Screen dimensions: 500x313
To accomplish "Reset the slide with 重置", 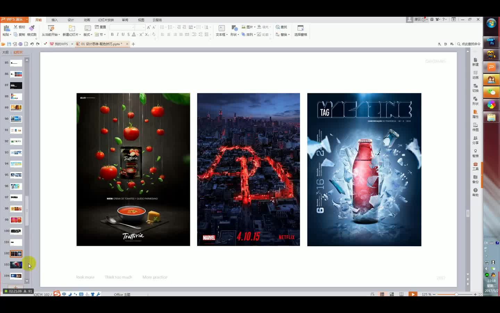I will (100, 27).
